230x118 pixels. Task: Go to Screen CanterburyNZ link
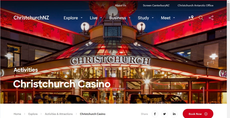pyautogui.click(x=156, y=6)
